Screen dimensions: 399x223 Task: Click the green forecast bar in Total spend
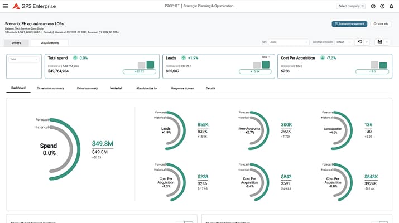point(150,65)
